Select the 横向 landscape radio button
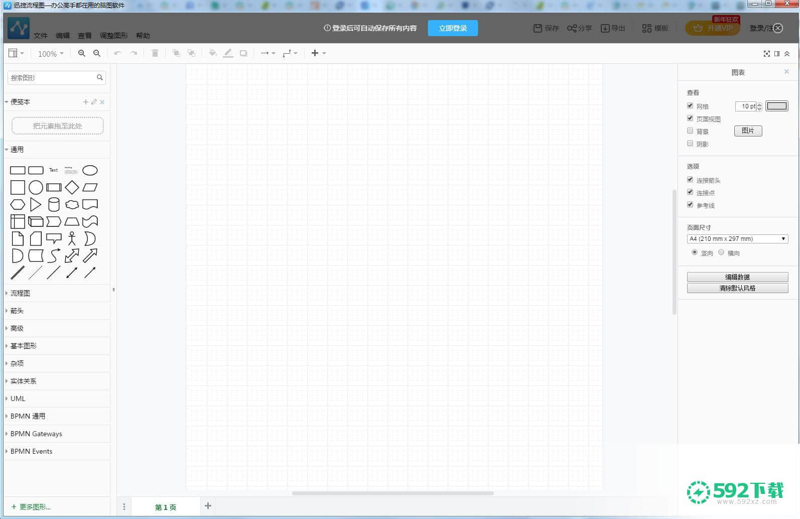 point(721,252)
